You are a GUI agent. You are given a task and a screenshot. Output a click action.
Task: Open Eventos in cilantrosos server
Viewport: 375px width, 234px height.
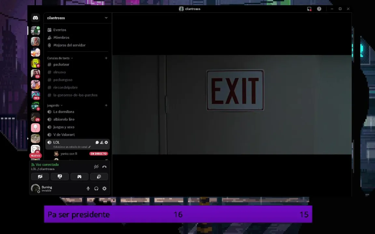point(77,30)
